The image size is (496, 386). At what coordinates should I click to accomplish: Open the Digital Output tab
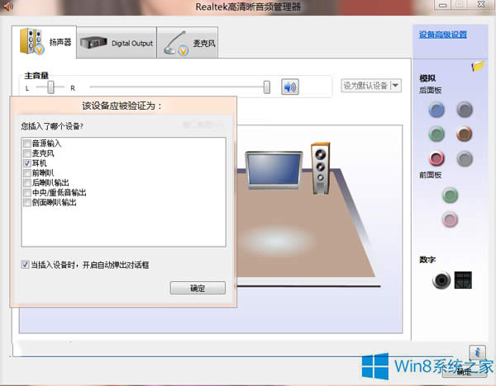coord(117,43)
